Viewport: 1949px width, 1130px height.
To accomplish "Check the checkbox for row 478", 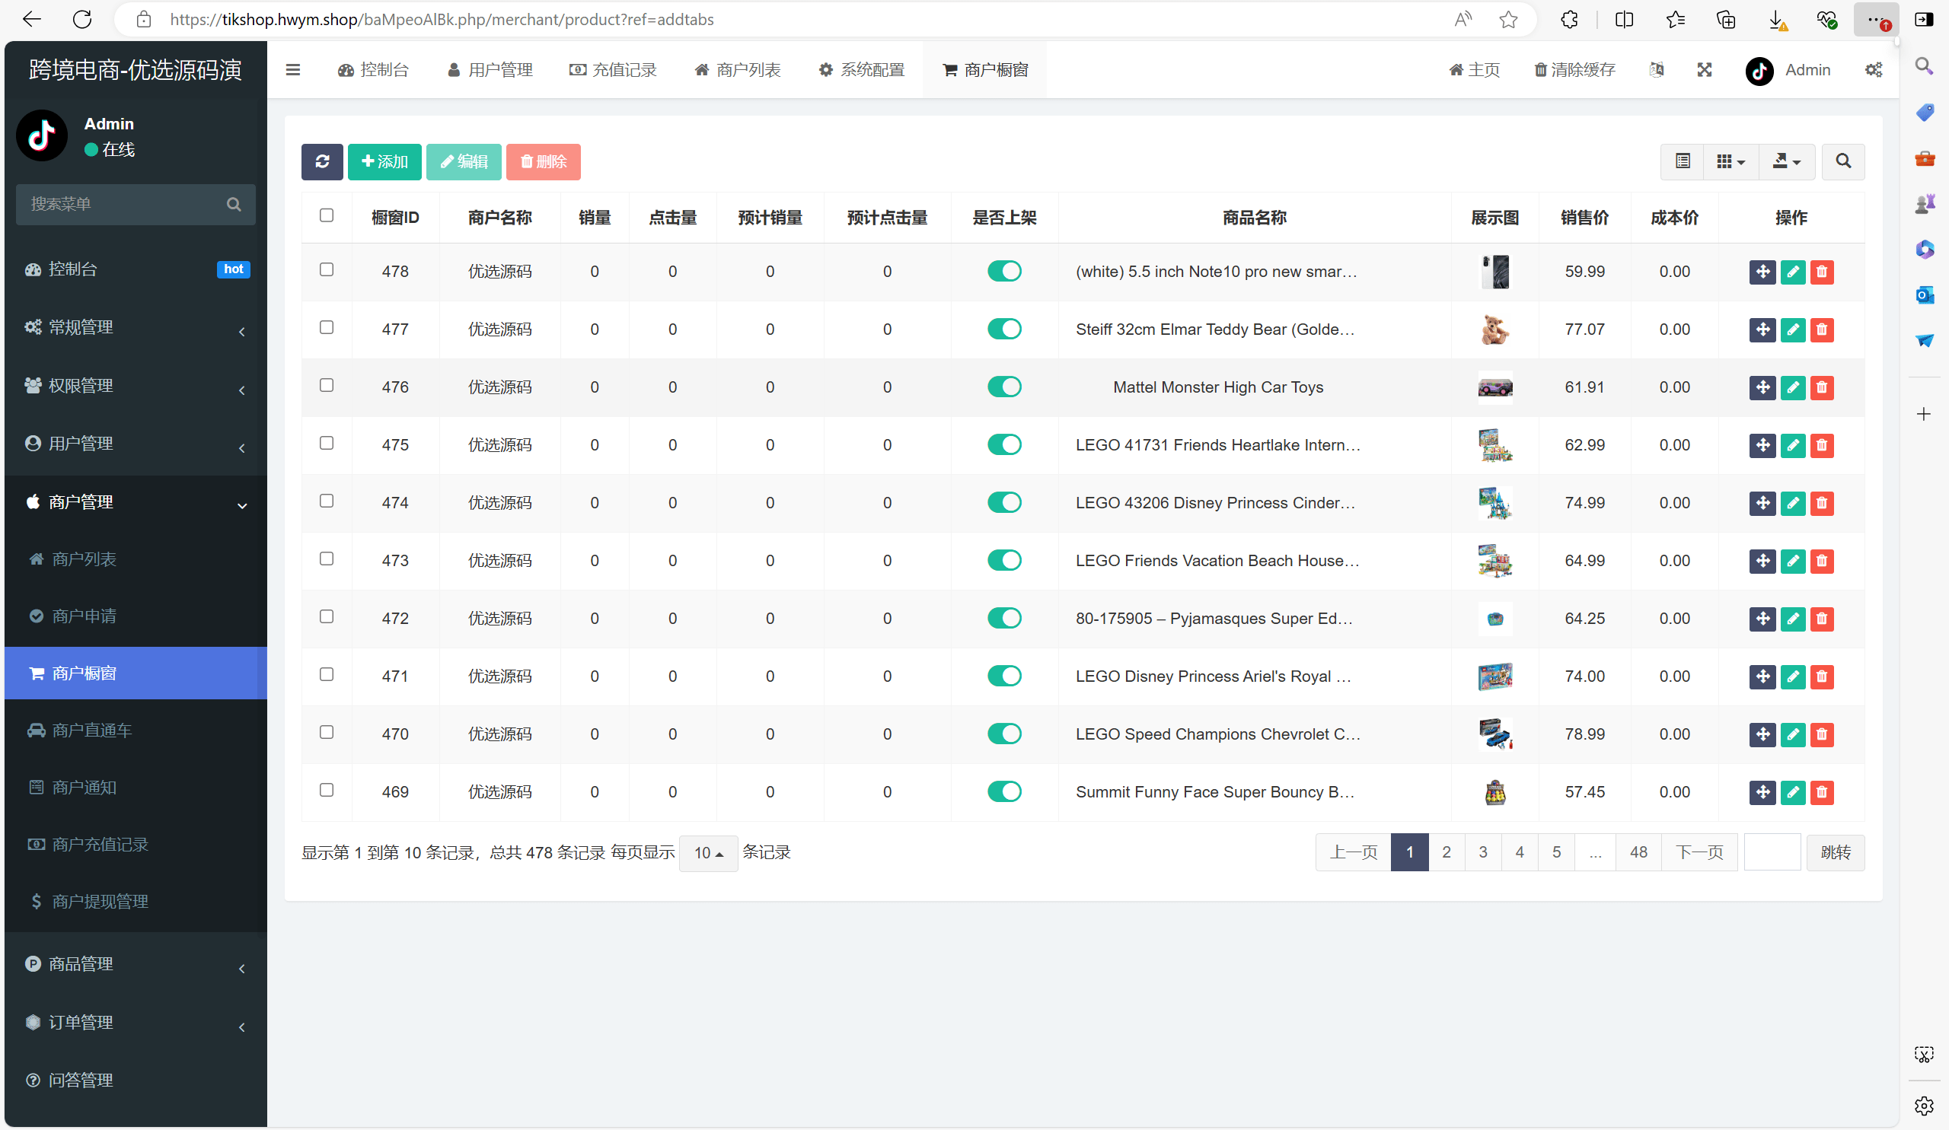I will coord(327,269).
